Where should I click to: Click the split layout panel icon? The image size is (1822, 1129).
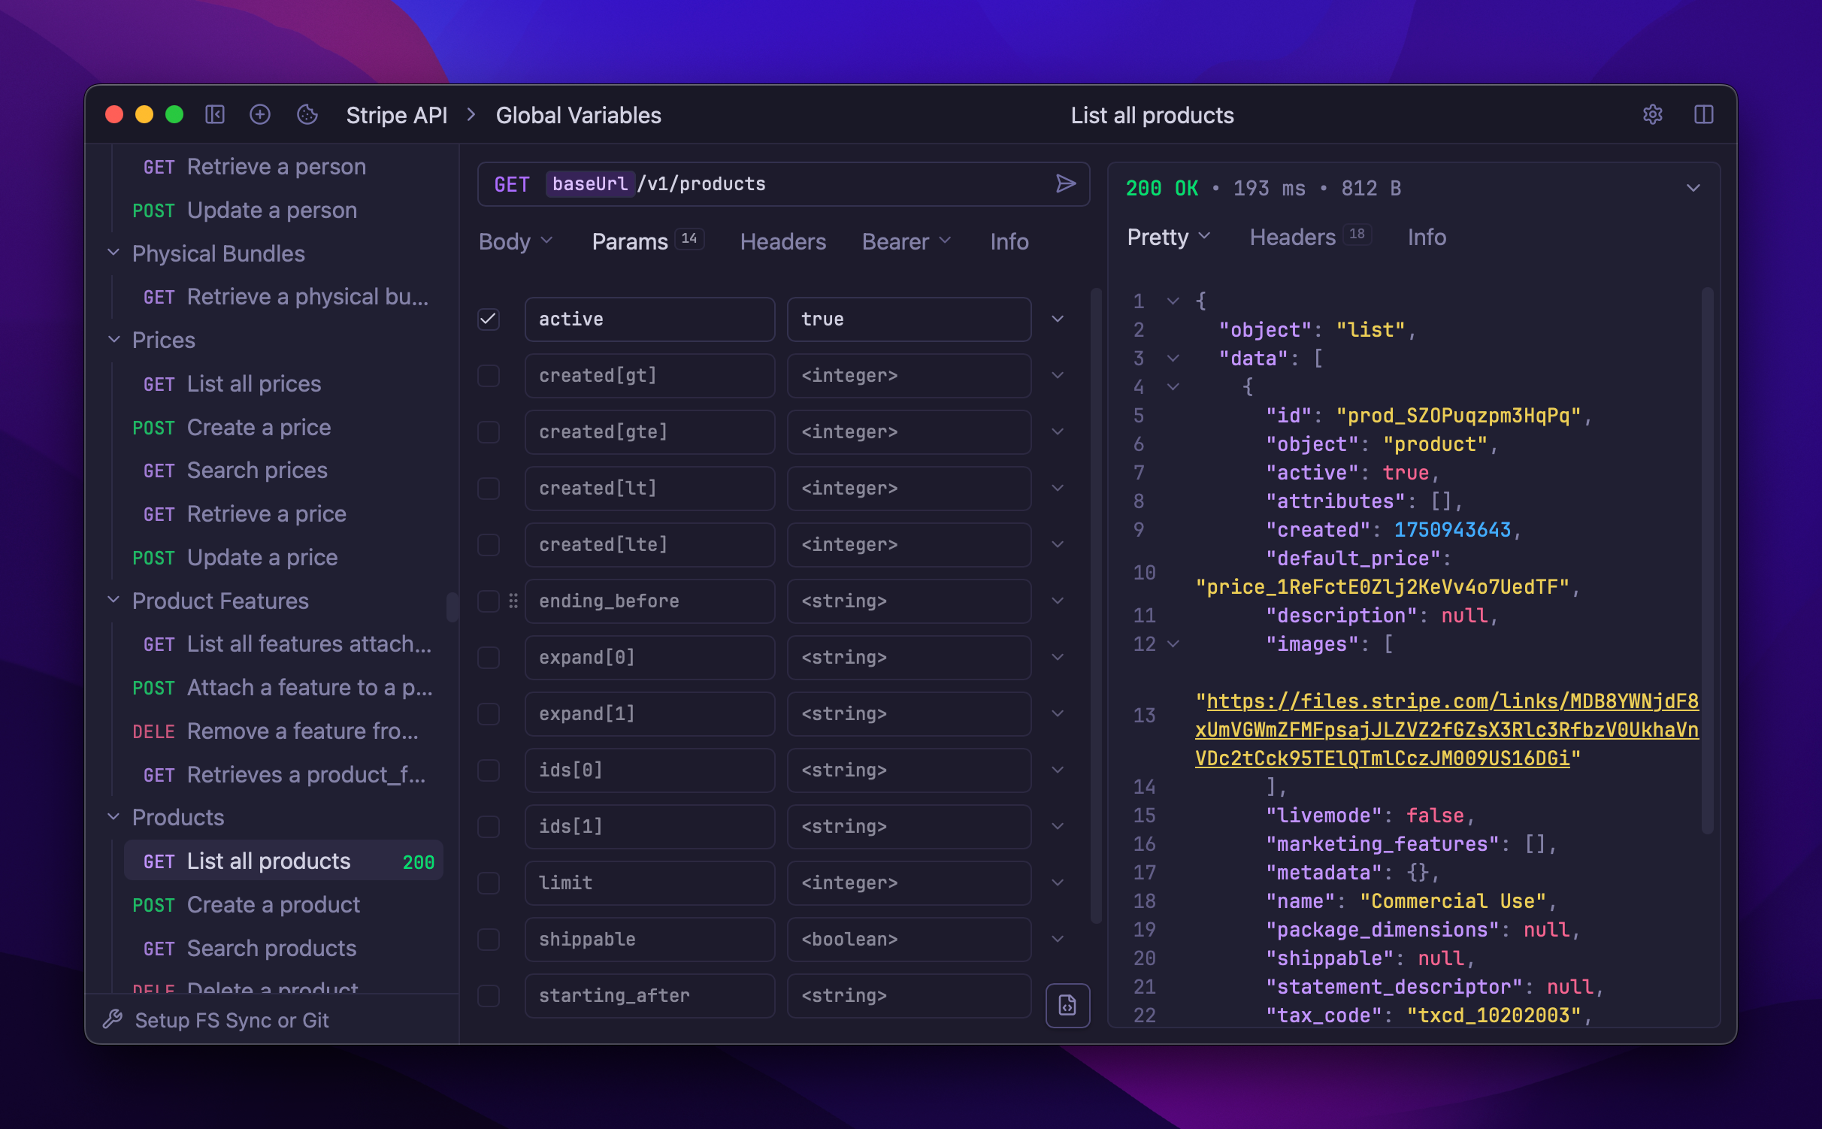tap(1703, 115)
